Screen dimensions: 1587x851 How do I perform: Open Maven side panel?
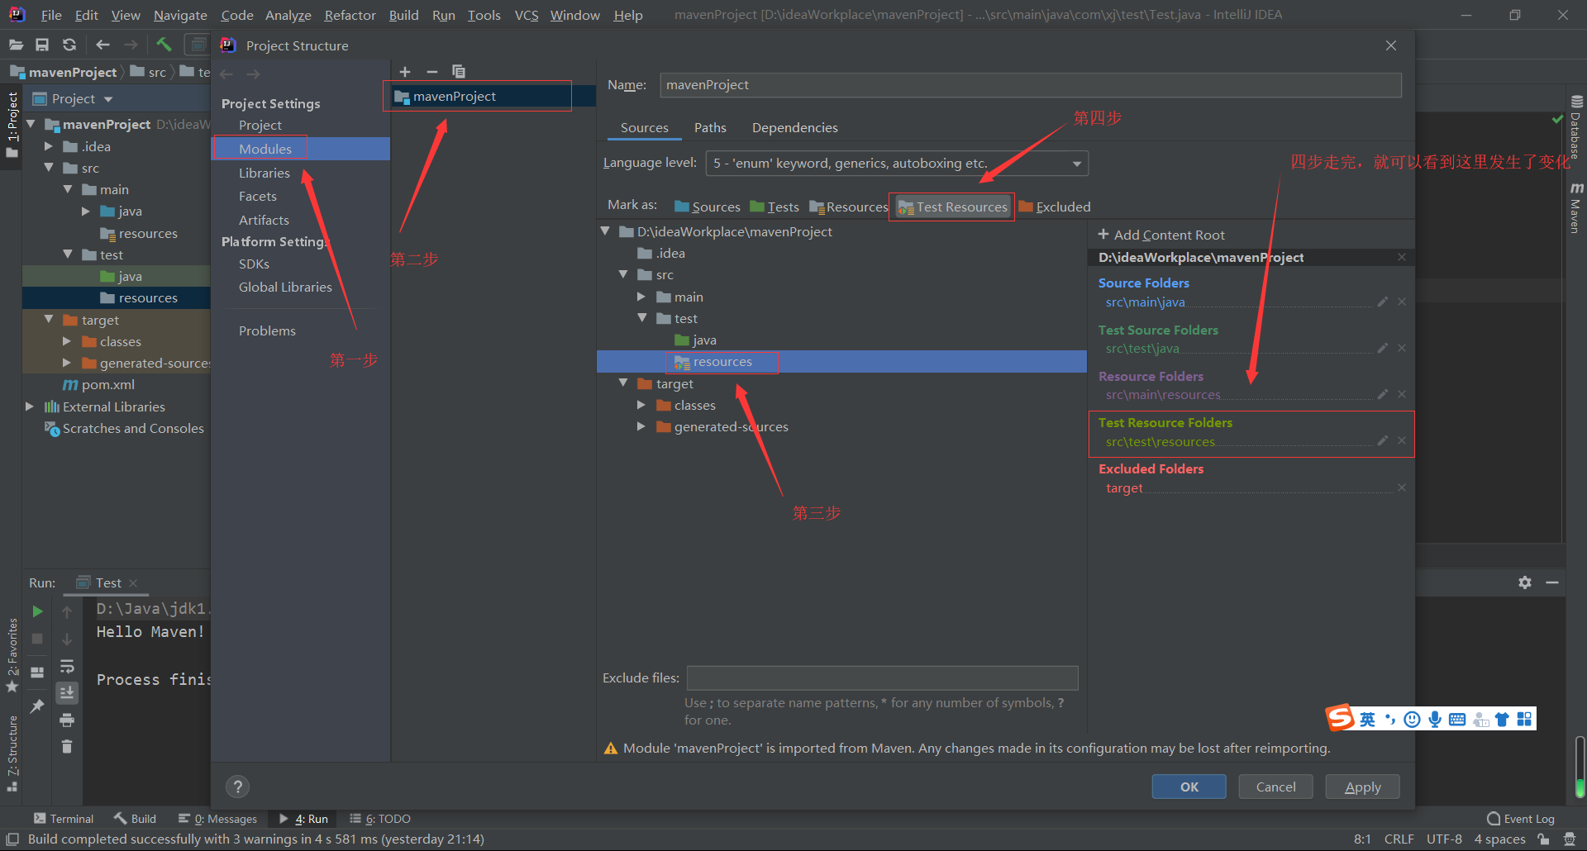(1575, 208)
